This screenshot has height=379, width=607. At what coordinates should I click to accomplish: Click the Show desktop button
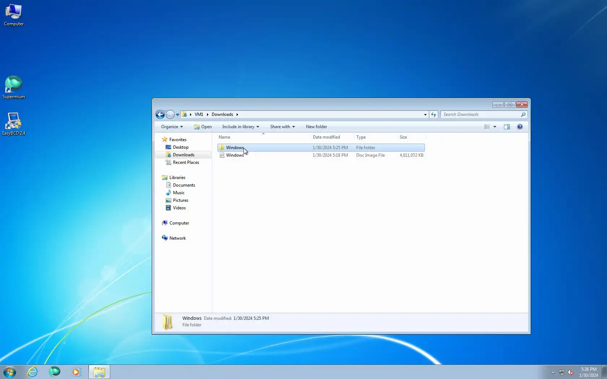[x=604, y=372]
